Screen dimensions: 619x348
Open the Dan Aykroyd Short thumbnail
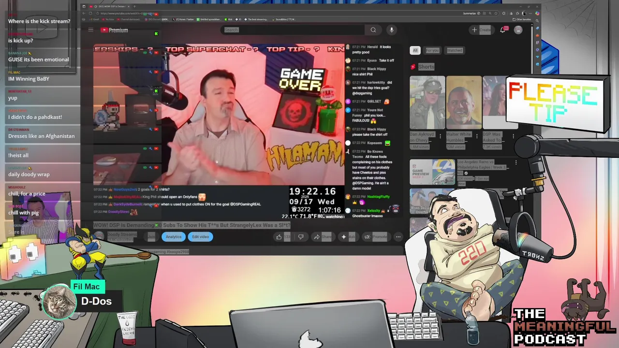(x=427, y=102)
